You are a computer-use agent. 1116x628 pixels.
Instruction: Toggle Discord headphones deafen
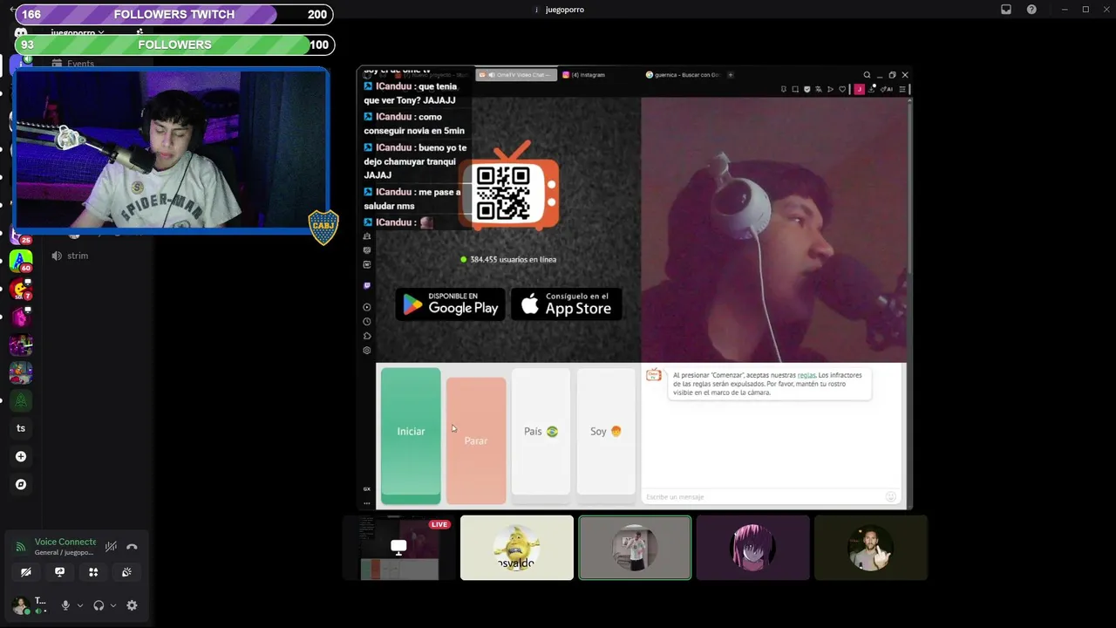(x=99, y=605)
